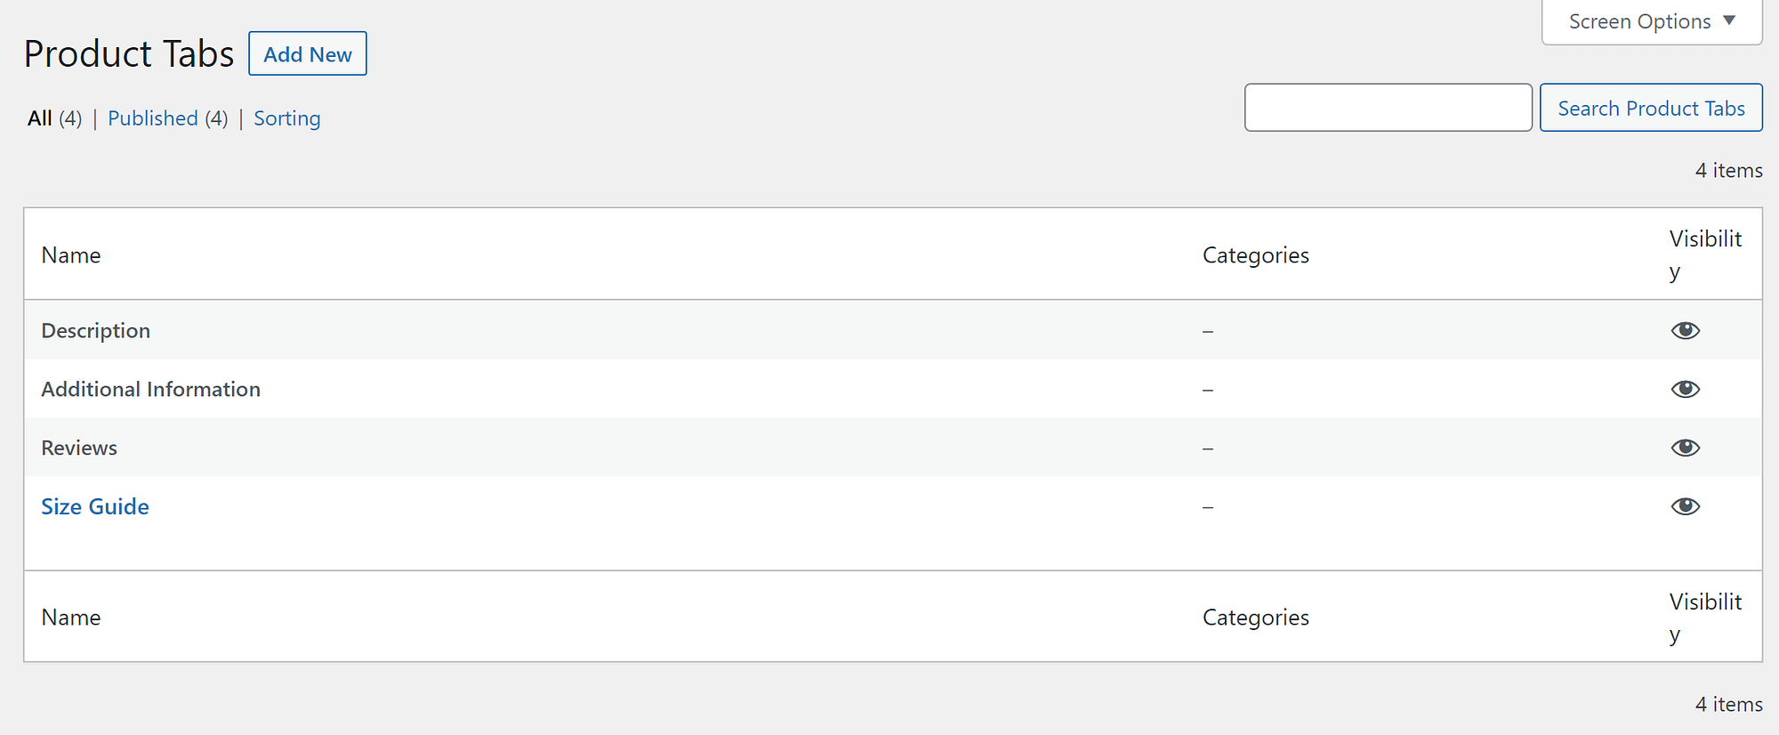Toggle the Reviews tab visibility eye
1779x735 pixels.
tap(1686, 448)
